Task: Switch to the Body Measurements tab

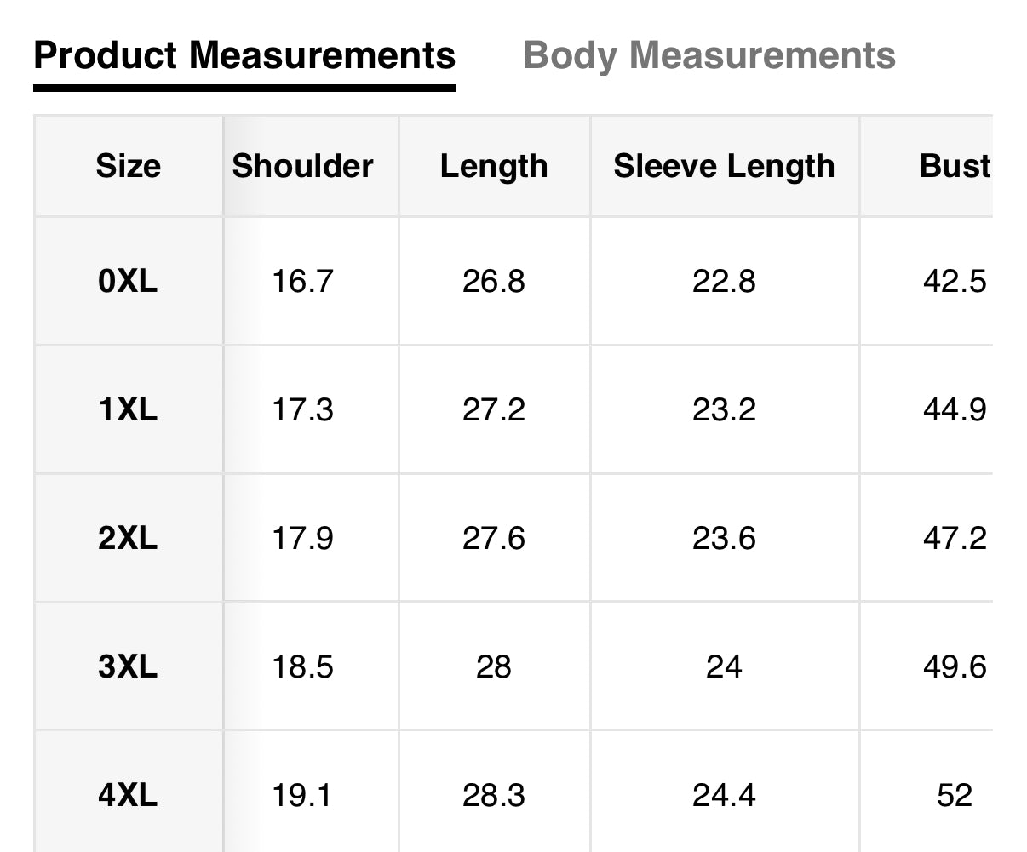Action: [x=709, y=56]
